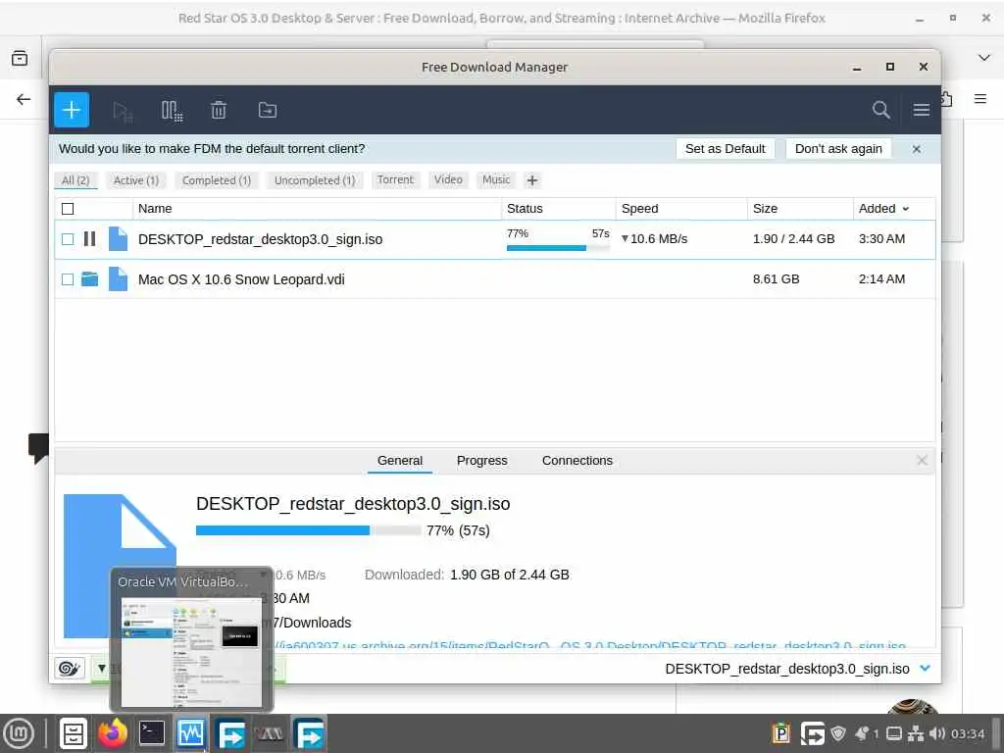The image size is (1004, 753).
Task: Click the shield security tray icon
Action: (x=838, y=733)
